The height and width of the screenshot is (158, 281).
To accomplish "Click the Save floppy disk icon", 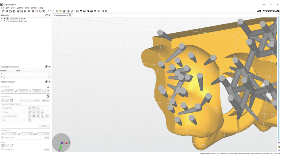I will click(14, 11).
